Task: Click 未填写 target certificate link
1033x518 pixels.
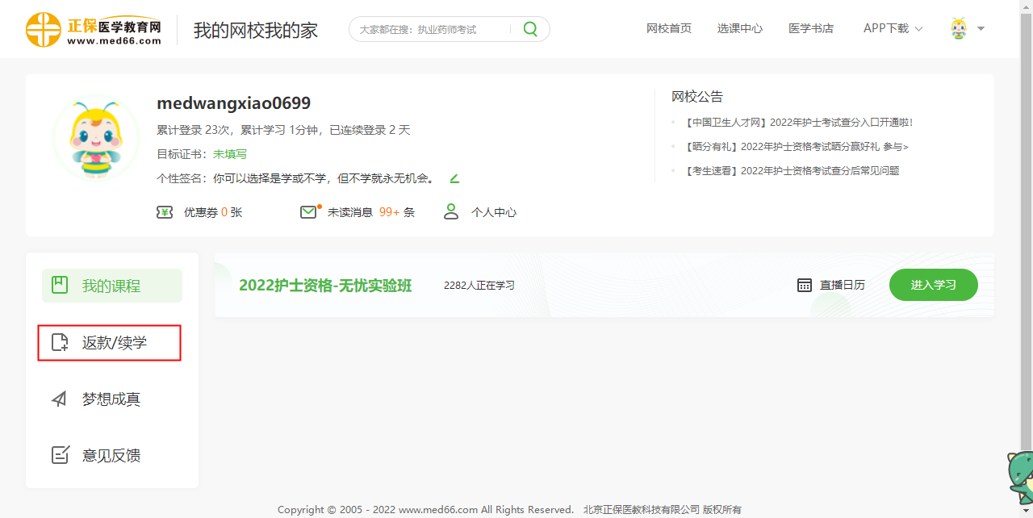Action: click(x=230, y=154)
